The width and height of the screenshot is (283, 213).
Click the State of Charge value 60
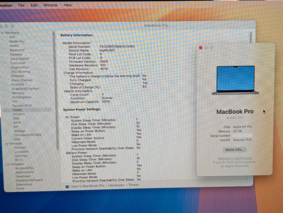(145, 86)
